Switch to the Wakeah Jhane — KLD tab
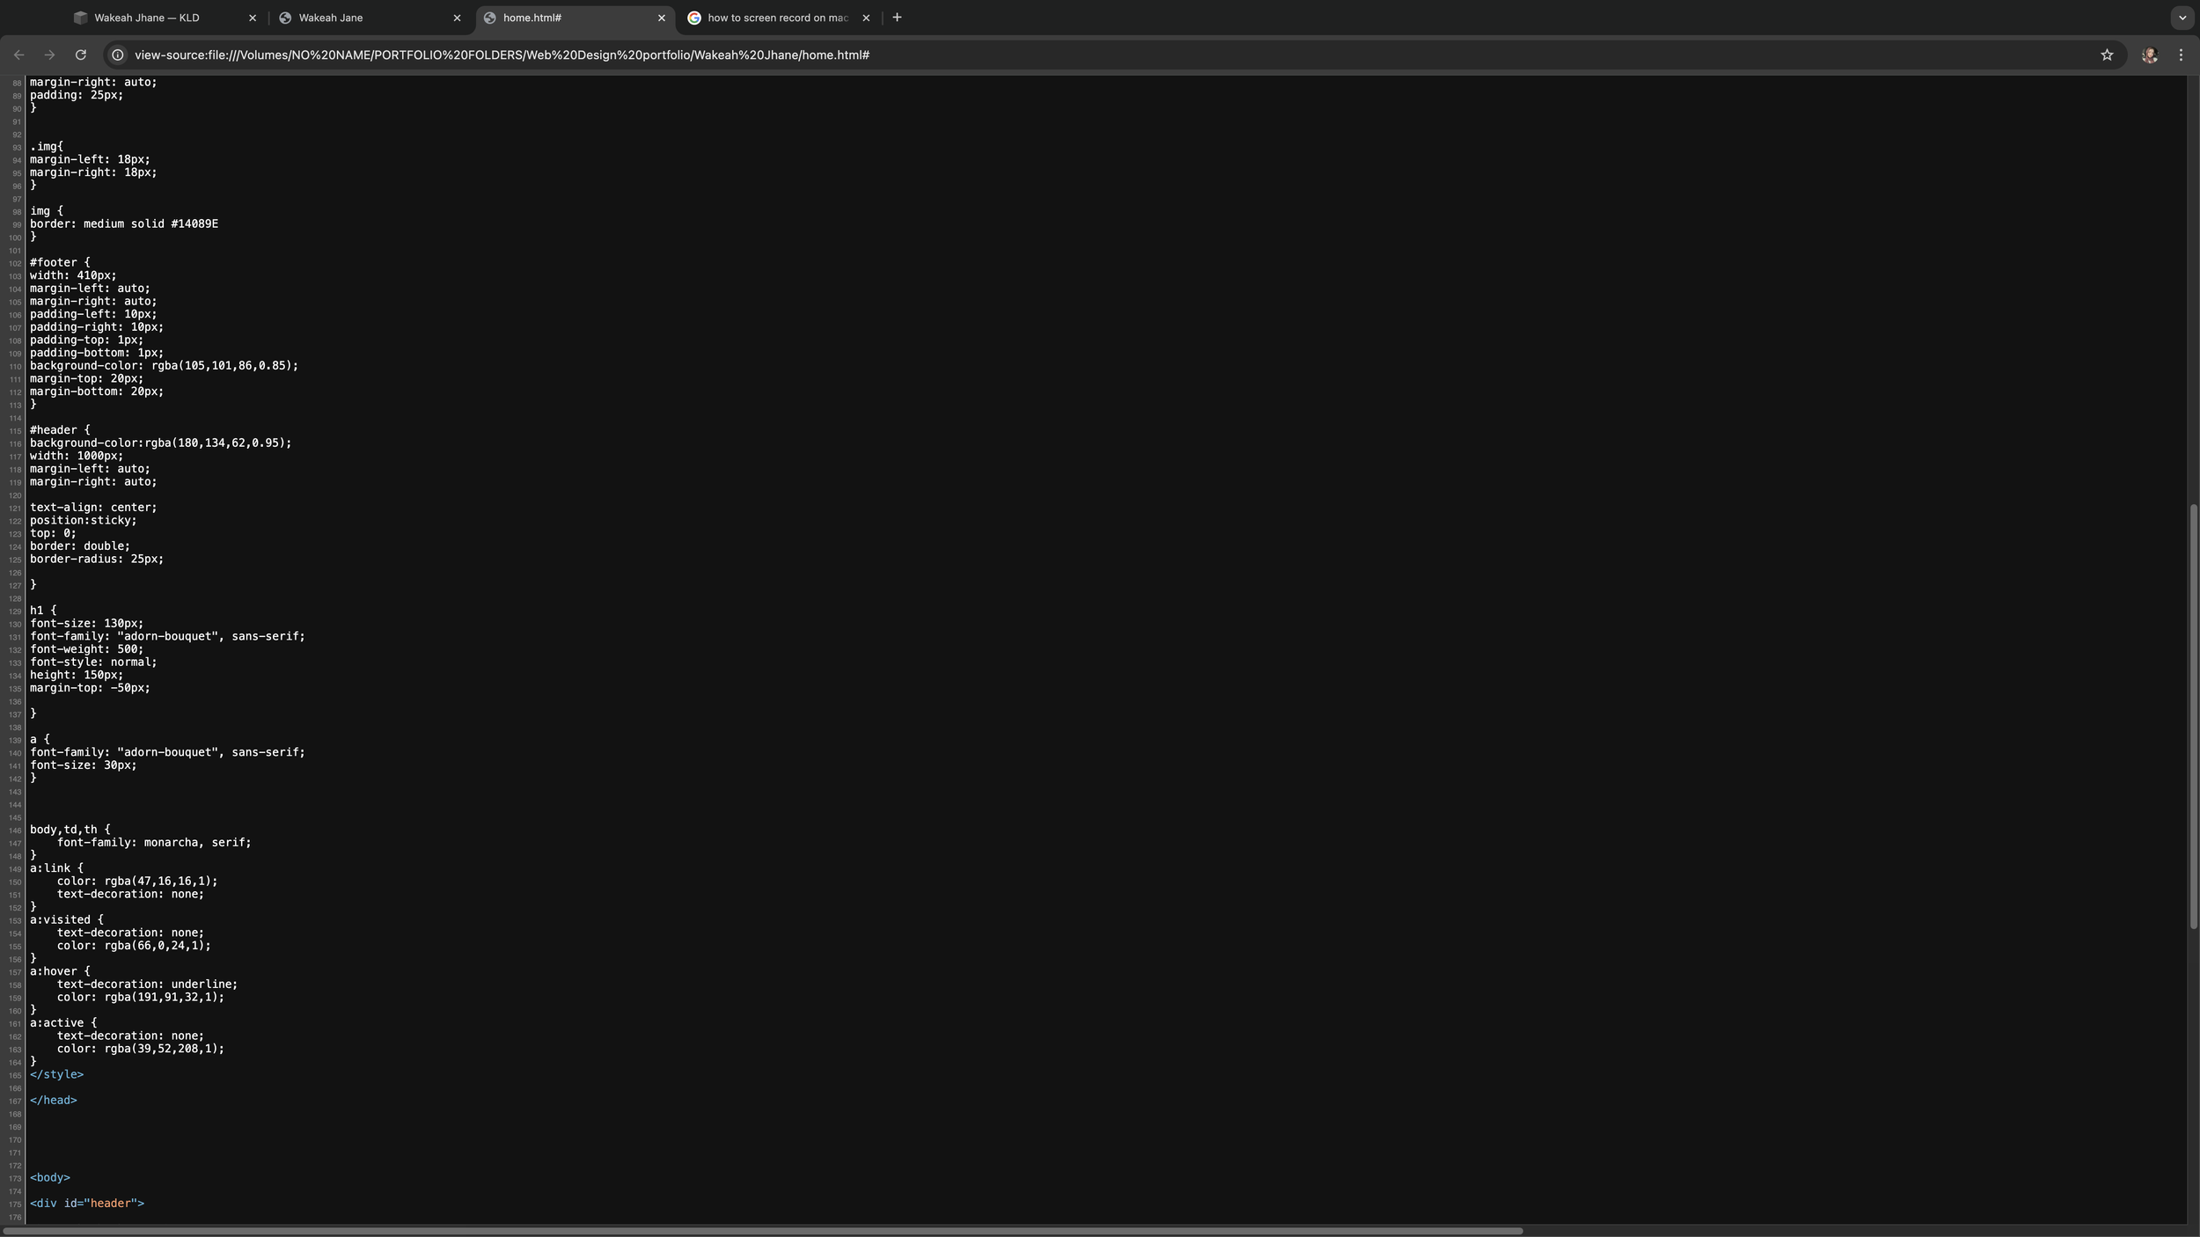This screenshot has height=1237, width=2200. [150, 18]
